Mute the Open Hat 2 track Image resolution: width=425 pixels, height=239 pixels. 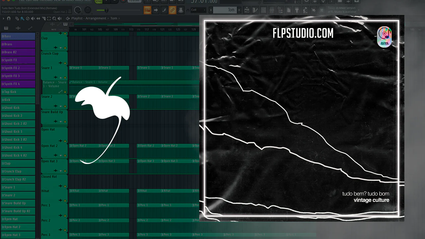click(x=65, y=155)
